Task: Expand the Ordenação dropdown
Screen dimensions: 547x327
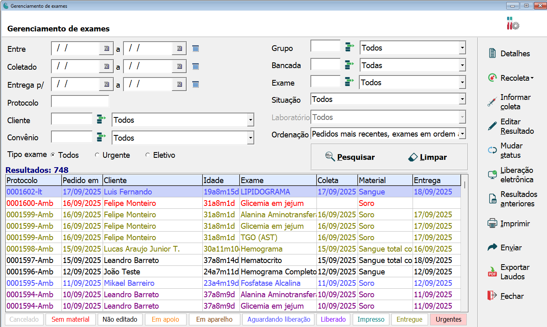Action: (x=462, y=134)
